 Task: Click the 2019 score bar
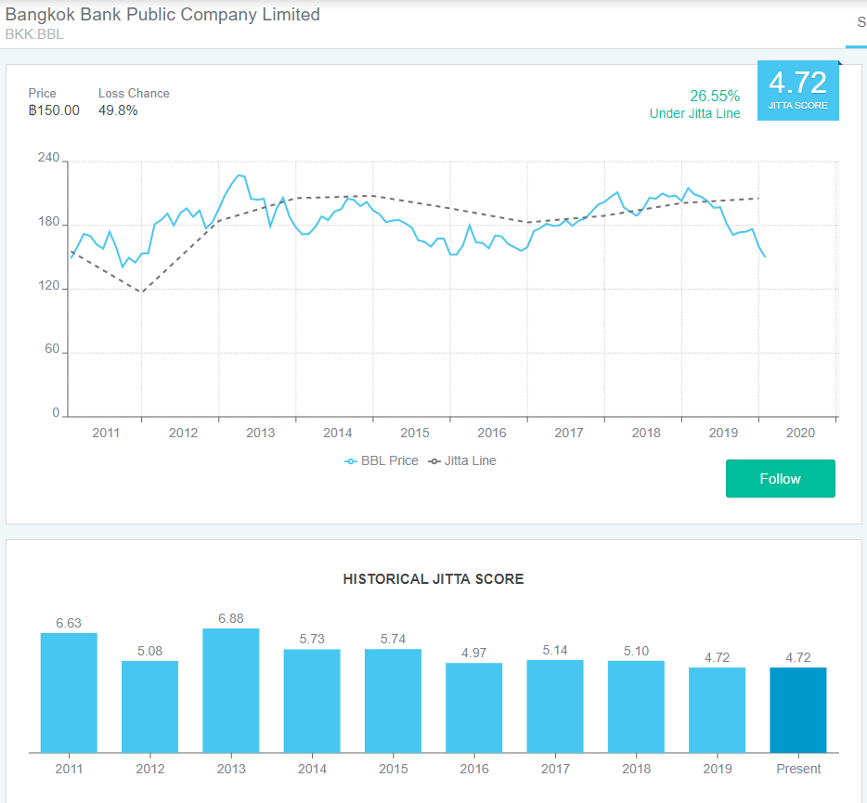coord(718,710)
